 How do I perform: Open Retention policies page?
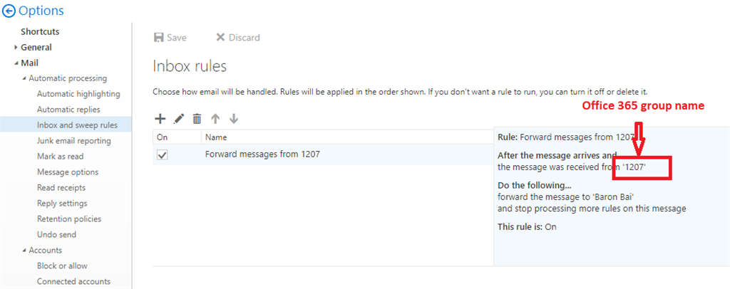pyautogui.click(x=69, y=219)
